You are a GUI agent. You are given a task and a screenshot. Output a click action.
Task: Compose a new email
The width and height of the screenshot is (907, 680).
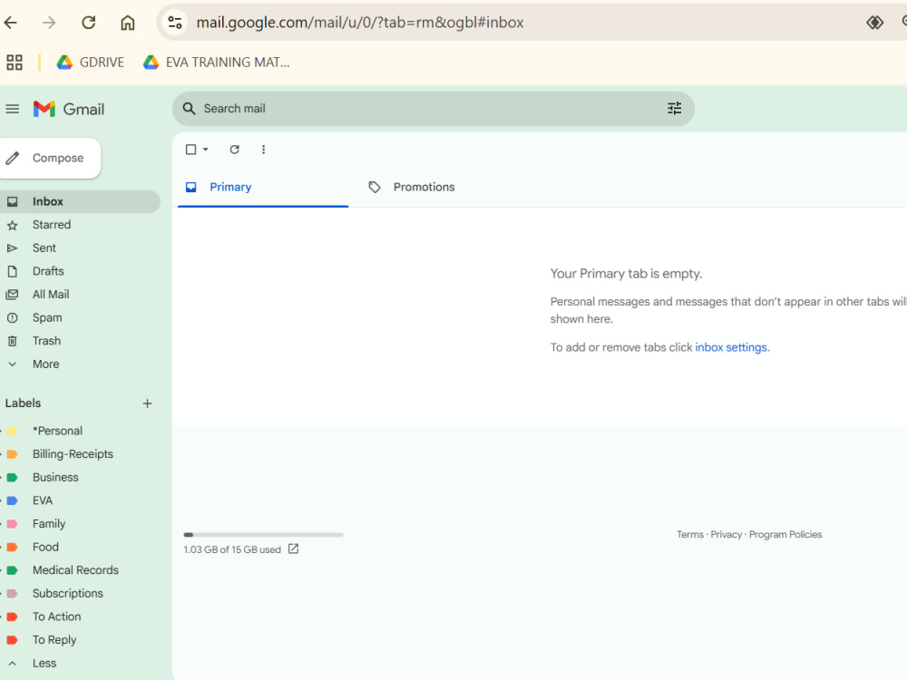click(50, 158)
